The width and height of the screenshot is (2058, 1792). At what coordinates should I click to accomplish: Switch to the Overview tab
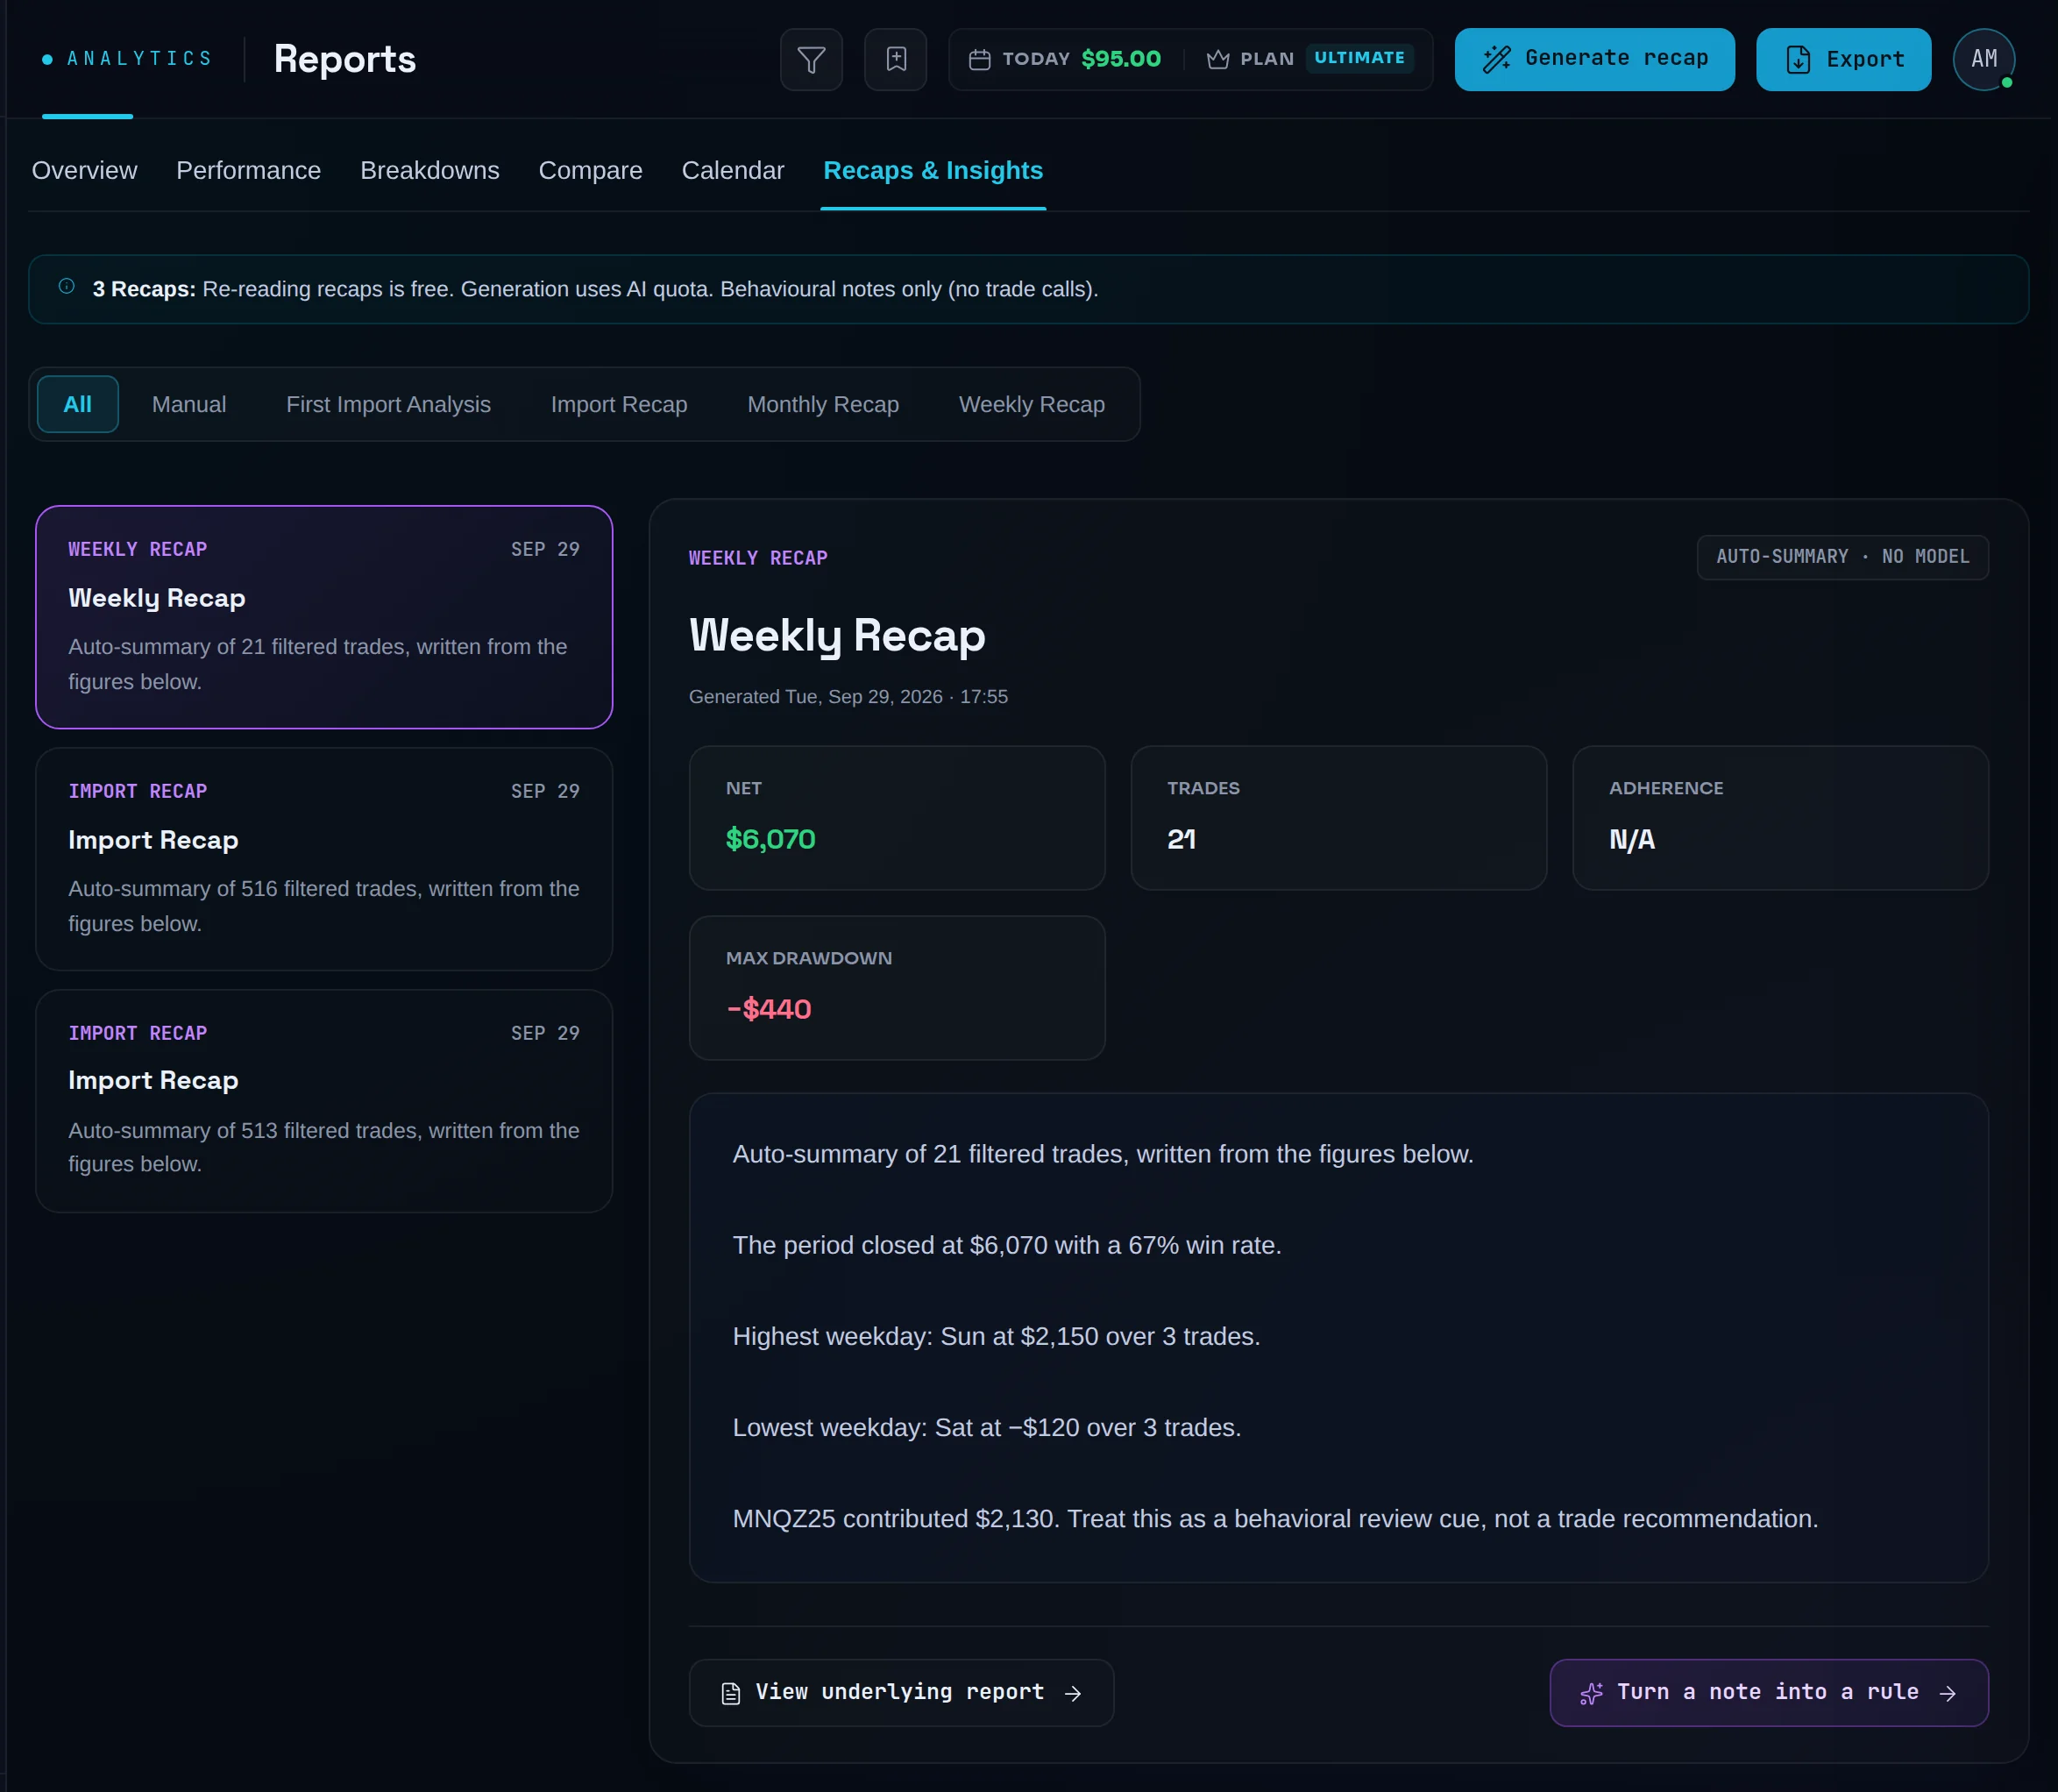tap(84, 171)
